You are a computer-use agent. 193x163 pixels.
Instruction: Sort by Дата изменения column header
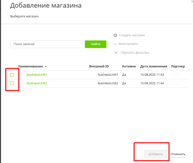pyautogui.click(x=154, y=66)
